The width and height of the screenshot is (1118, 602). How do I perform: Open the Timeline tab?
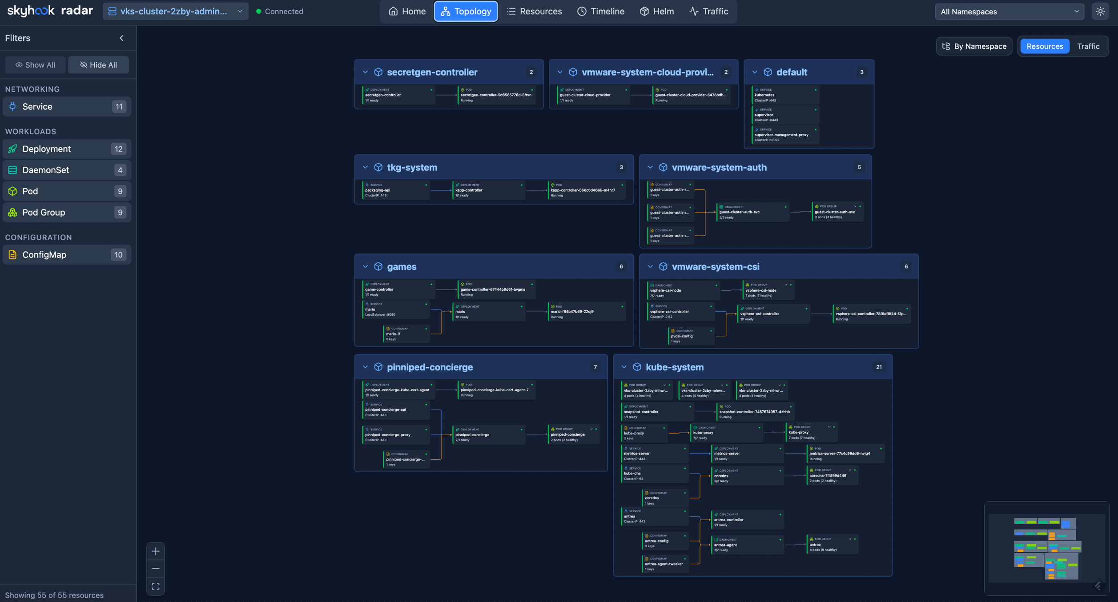point(600,12)
